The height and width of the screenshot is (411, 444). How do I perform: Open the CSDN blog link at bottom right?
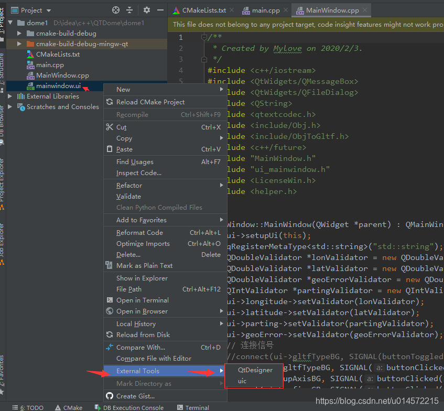(x=376, y=401)
